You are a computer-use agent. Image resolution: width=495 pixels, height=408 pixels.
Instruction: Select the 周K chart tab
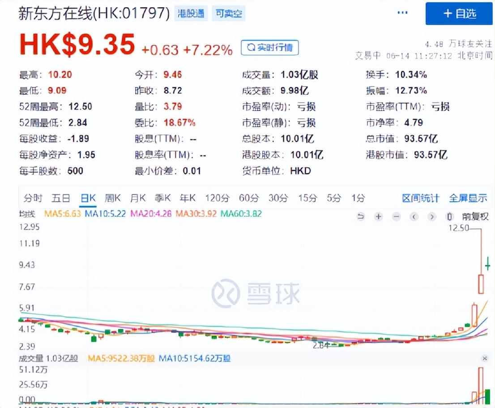[113, 198]
